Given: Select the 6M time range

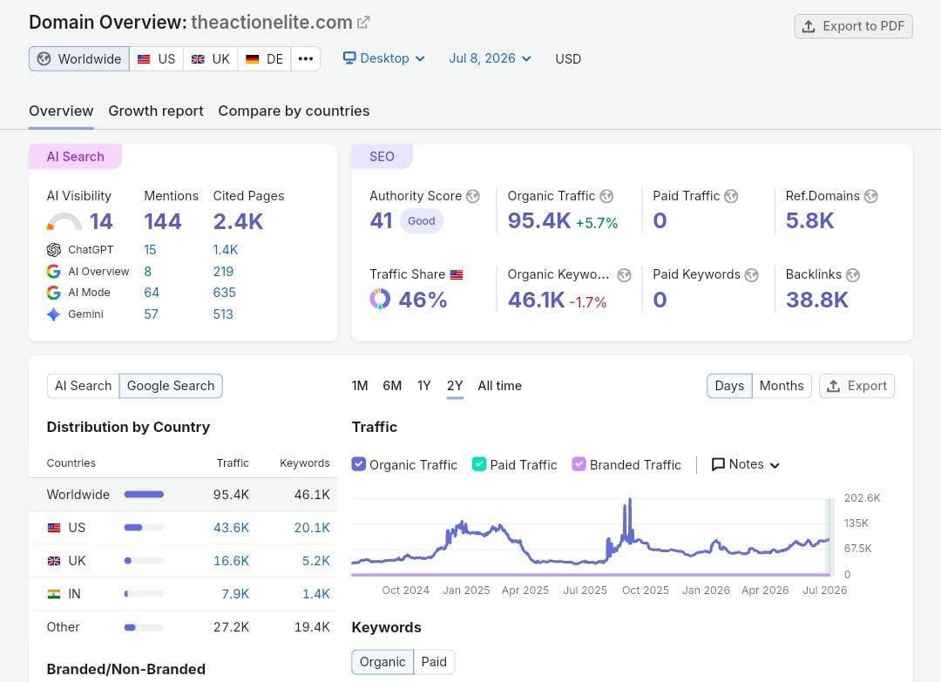Looking at the screenshot, I should click(x=392, y=386).
